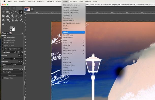155x100 pixels.
Task: Close the image tab
Action: point(32,9)
